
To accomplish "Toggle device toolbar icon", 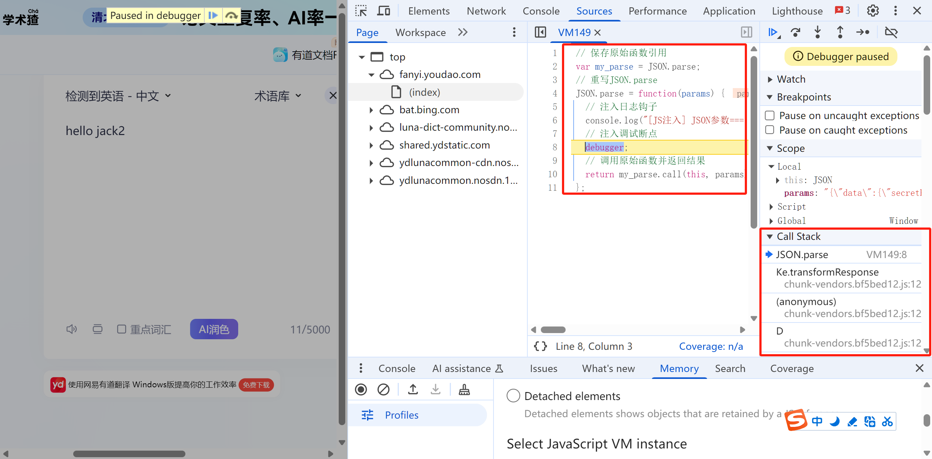I will click(x=383, y=11).
